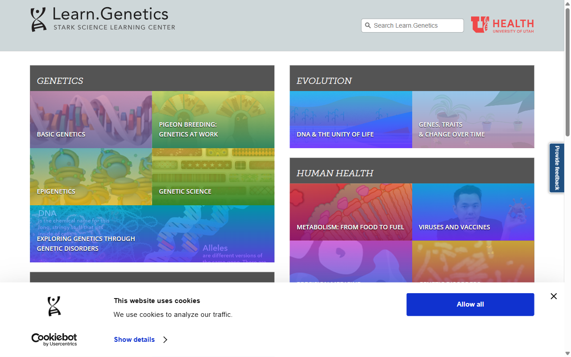Click the Cookiebot by Usercentrics logo
The height and width of the screenshot is (357, 571).
pos(54,340)
